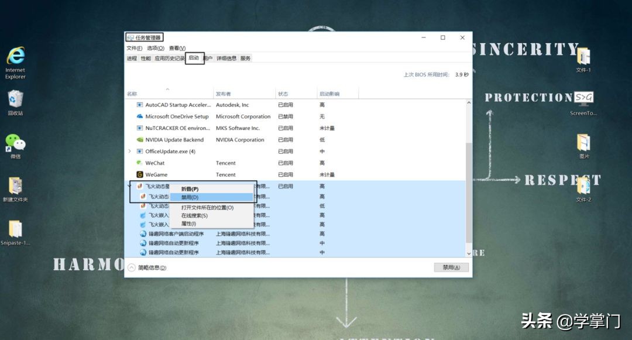
Task: Click the WeGame startup item icon
Action: pyautogui.click(x=139, y=174)
